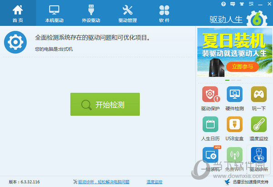Open the main menu list icon
Screen dimensions: 273x187
coord(251,4)
